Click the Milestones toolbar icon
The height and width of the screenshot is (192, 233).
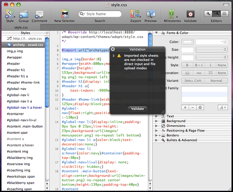pyautogui.click(x=172, y=13)
